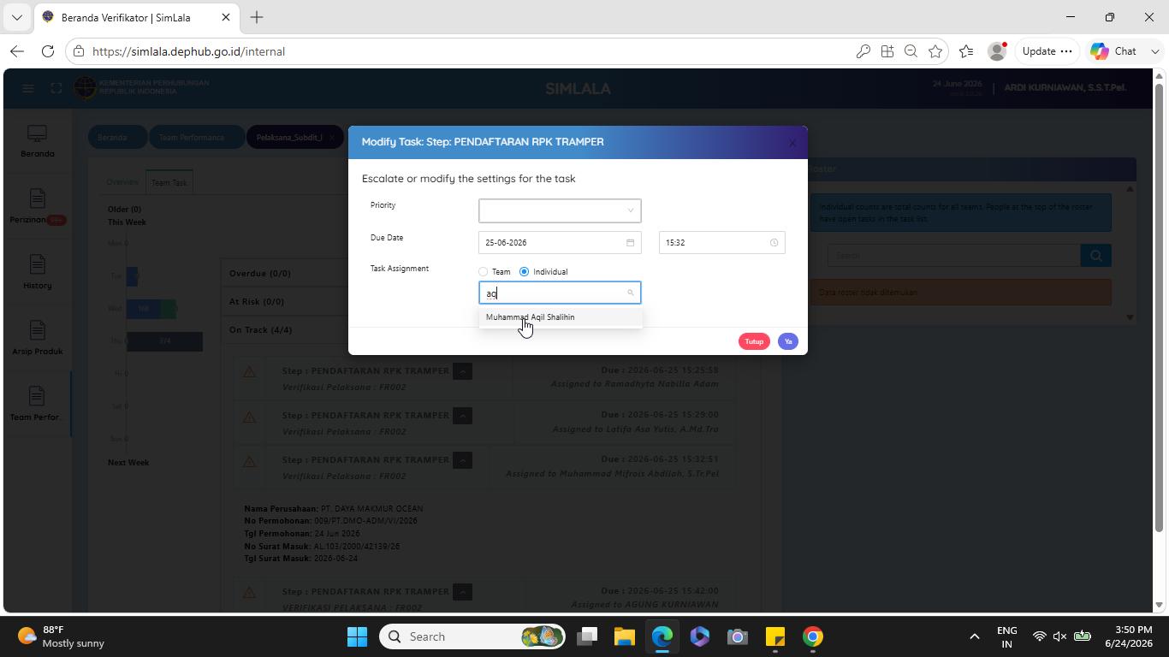1169x657 pixels.
Task: Click the roster Search input field
Action: point(953,255)
